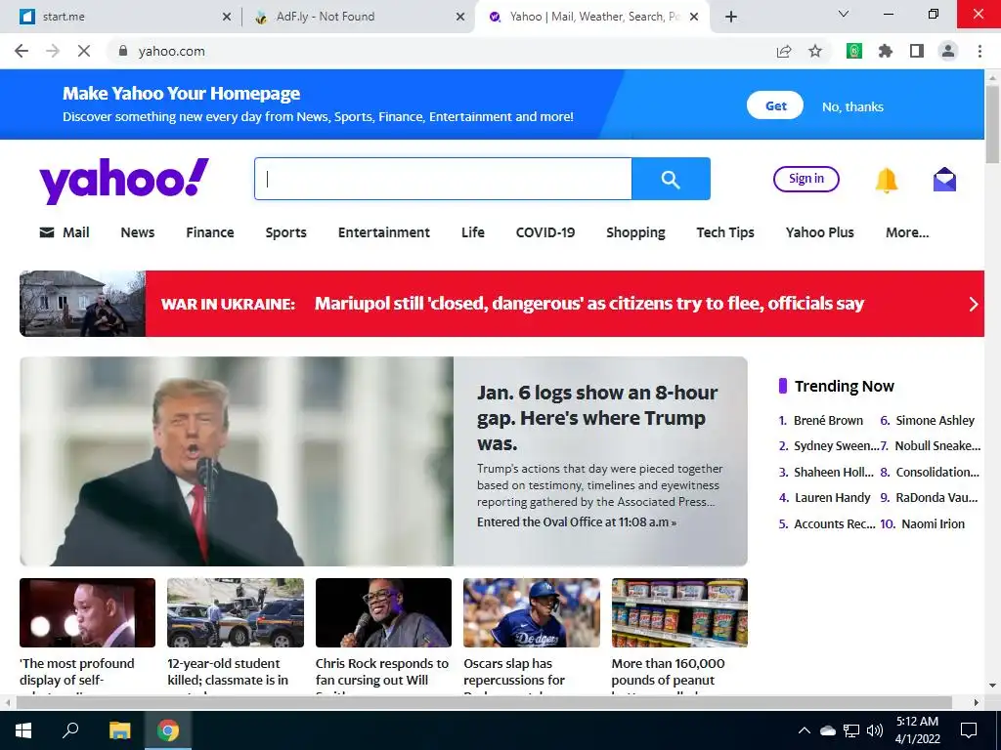Open File Explorer from the taskbar
The width and height of the screenshot is (1001, 750).
coord(119,730)
